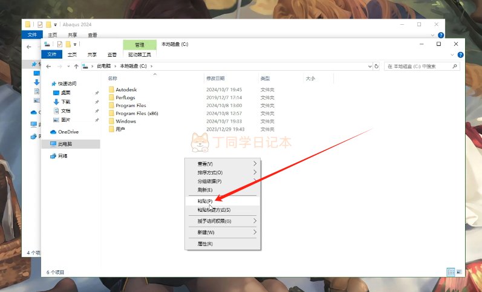The height and width of the screenshot is (292, 482).
Task: Select the Program Files folder icon
Action: click(x=111, y=105)
